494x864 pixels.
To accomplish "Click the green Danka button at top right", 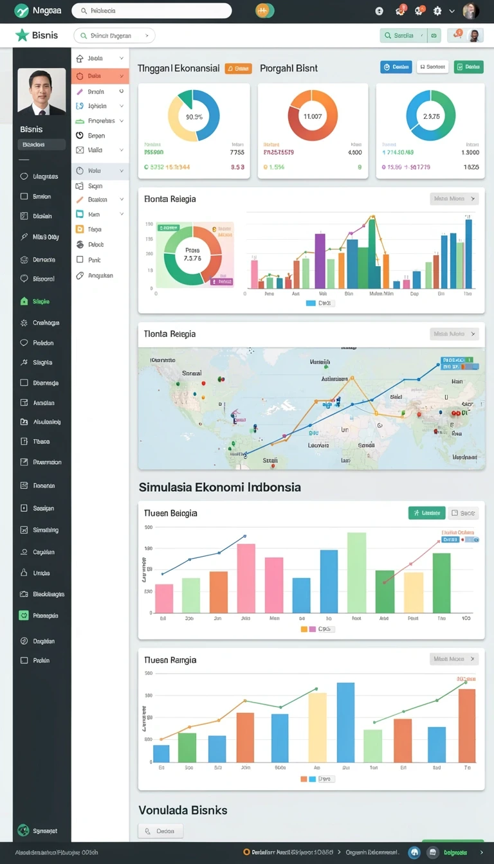I will [x=468, y=66].
